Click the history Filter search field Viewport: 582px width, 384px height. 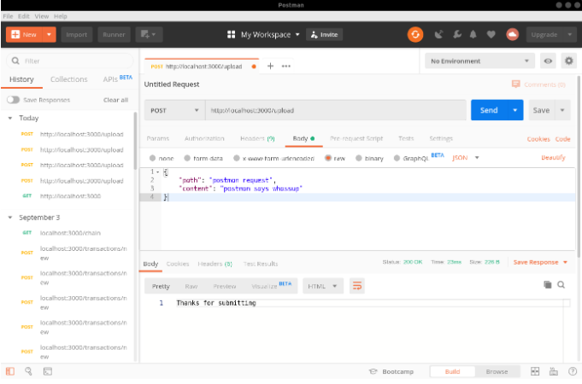(x=69, y=61)
